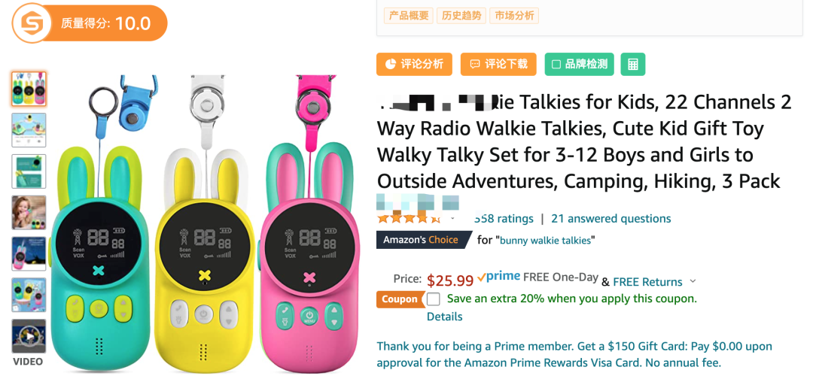Click the chat bubble icon in 评论下载
Screen dimensions: 813x379
(x=474, y=64)
